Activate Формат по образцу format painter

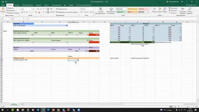(13, 13)
